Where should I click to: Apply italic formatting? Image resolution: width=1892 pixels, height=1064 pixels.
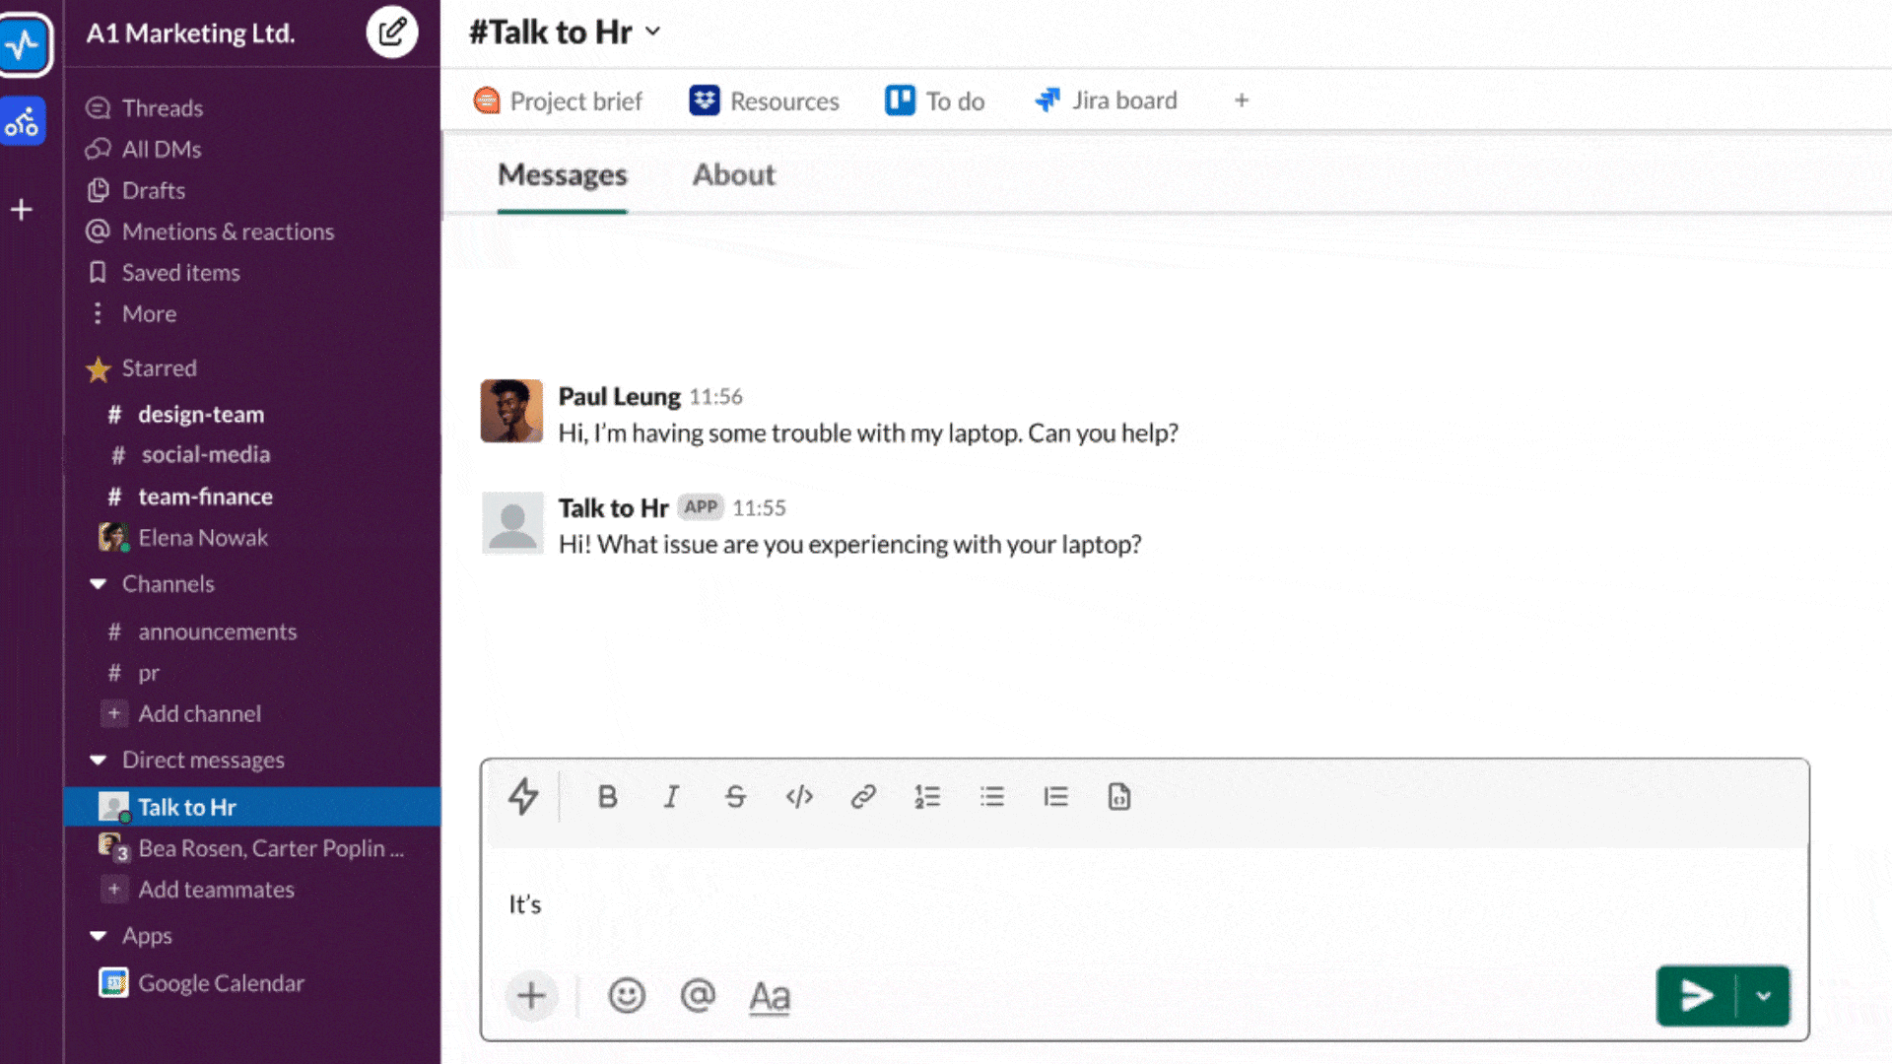pos(671,797)
